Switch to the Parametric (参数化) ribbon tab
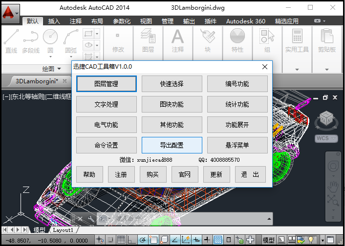The width and height of the screenshot is (345, 246). coord(122,21)
